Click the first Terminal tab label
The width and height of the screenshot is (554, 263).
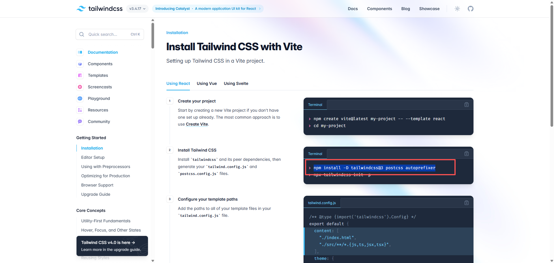[315, 105]
